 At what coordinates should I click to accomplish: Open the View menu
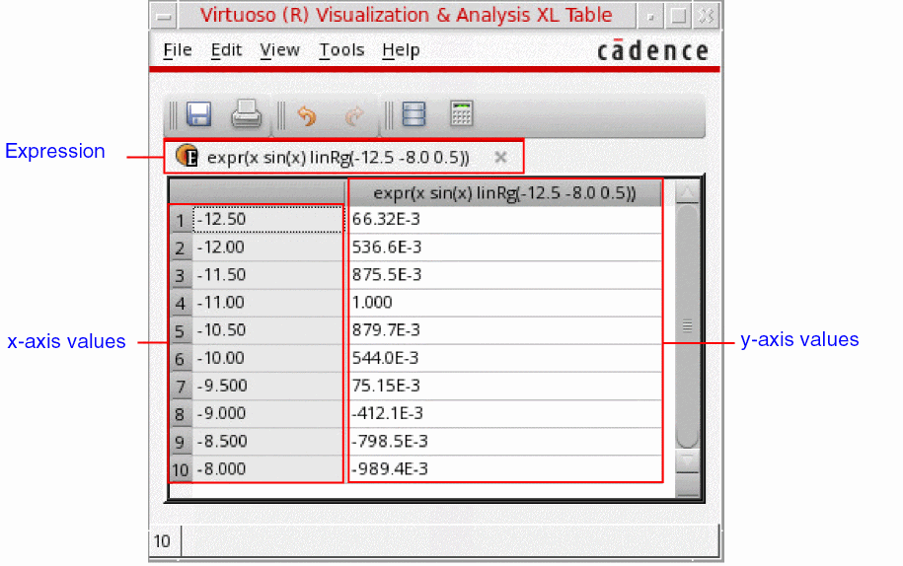279,50
